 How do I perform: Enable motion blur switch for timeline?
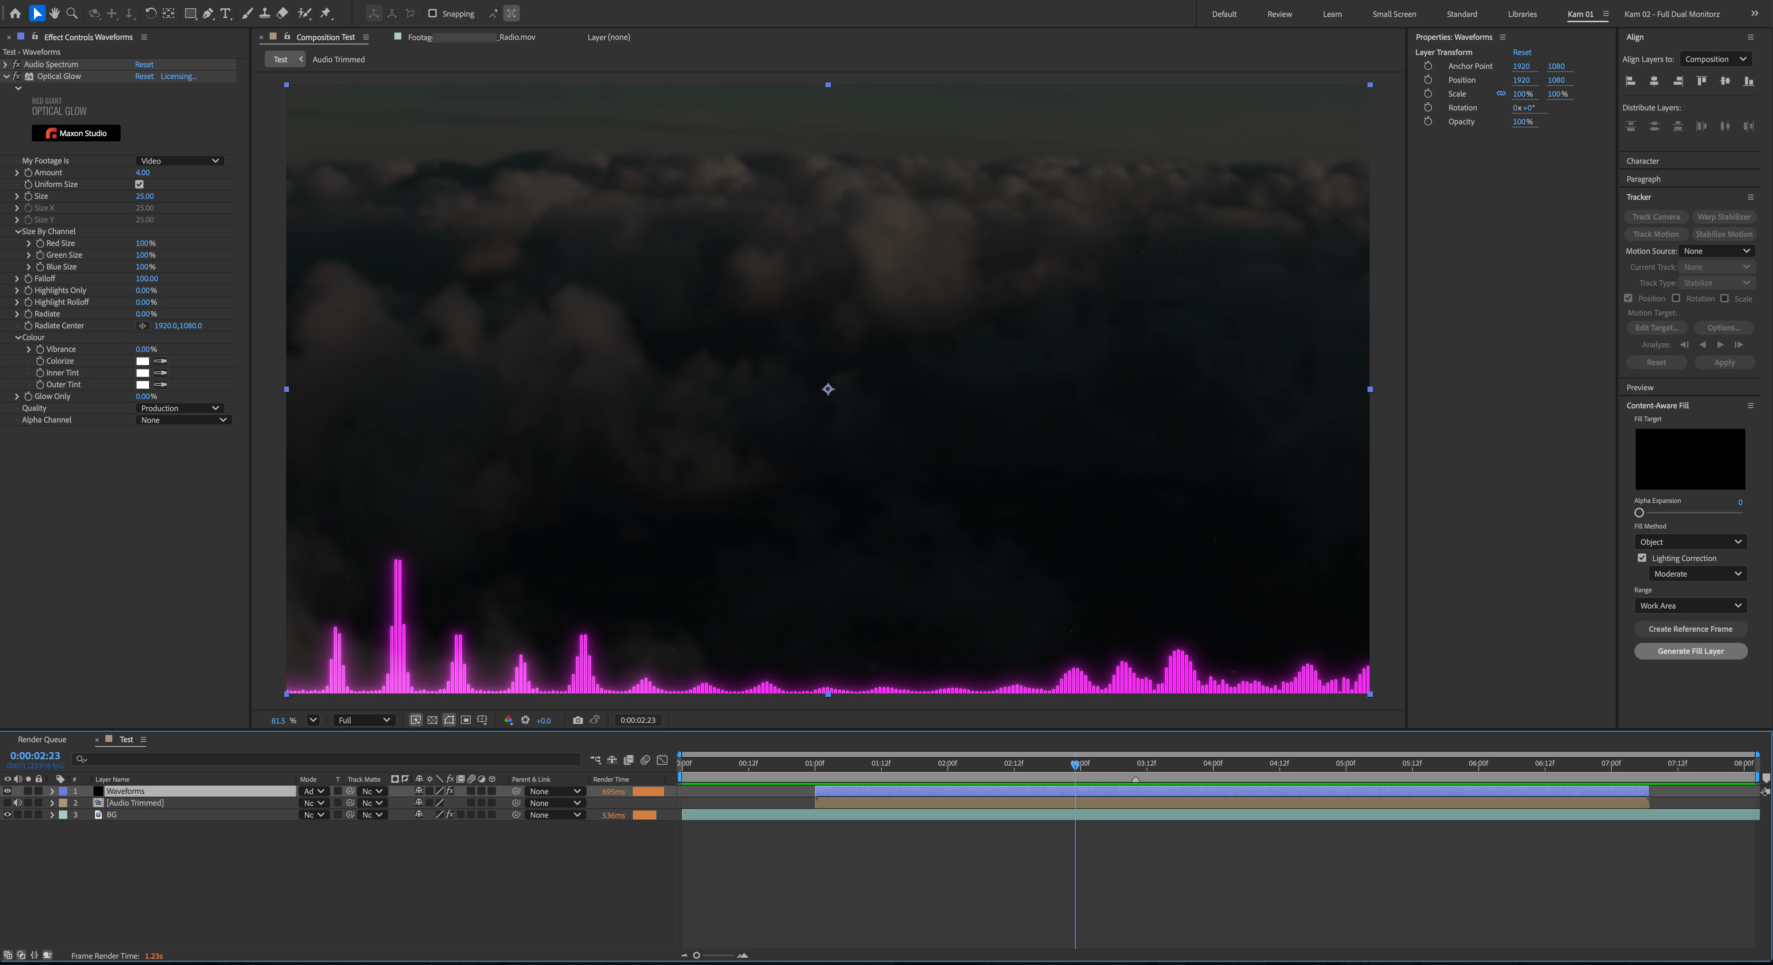[x=645, y=759]
